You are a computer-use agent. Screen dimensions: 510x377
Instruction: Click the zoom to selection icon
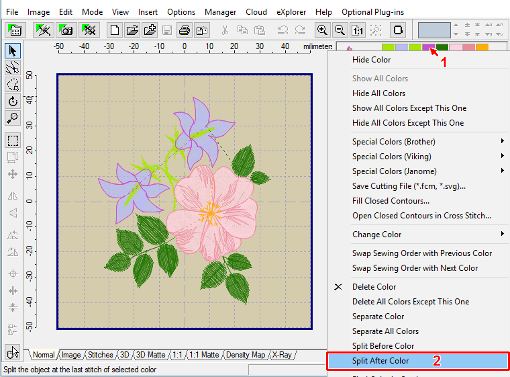click(376, 30)
